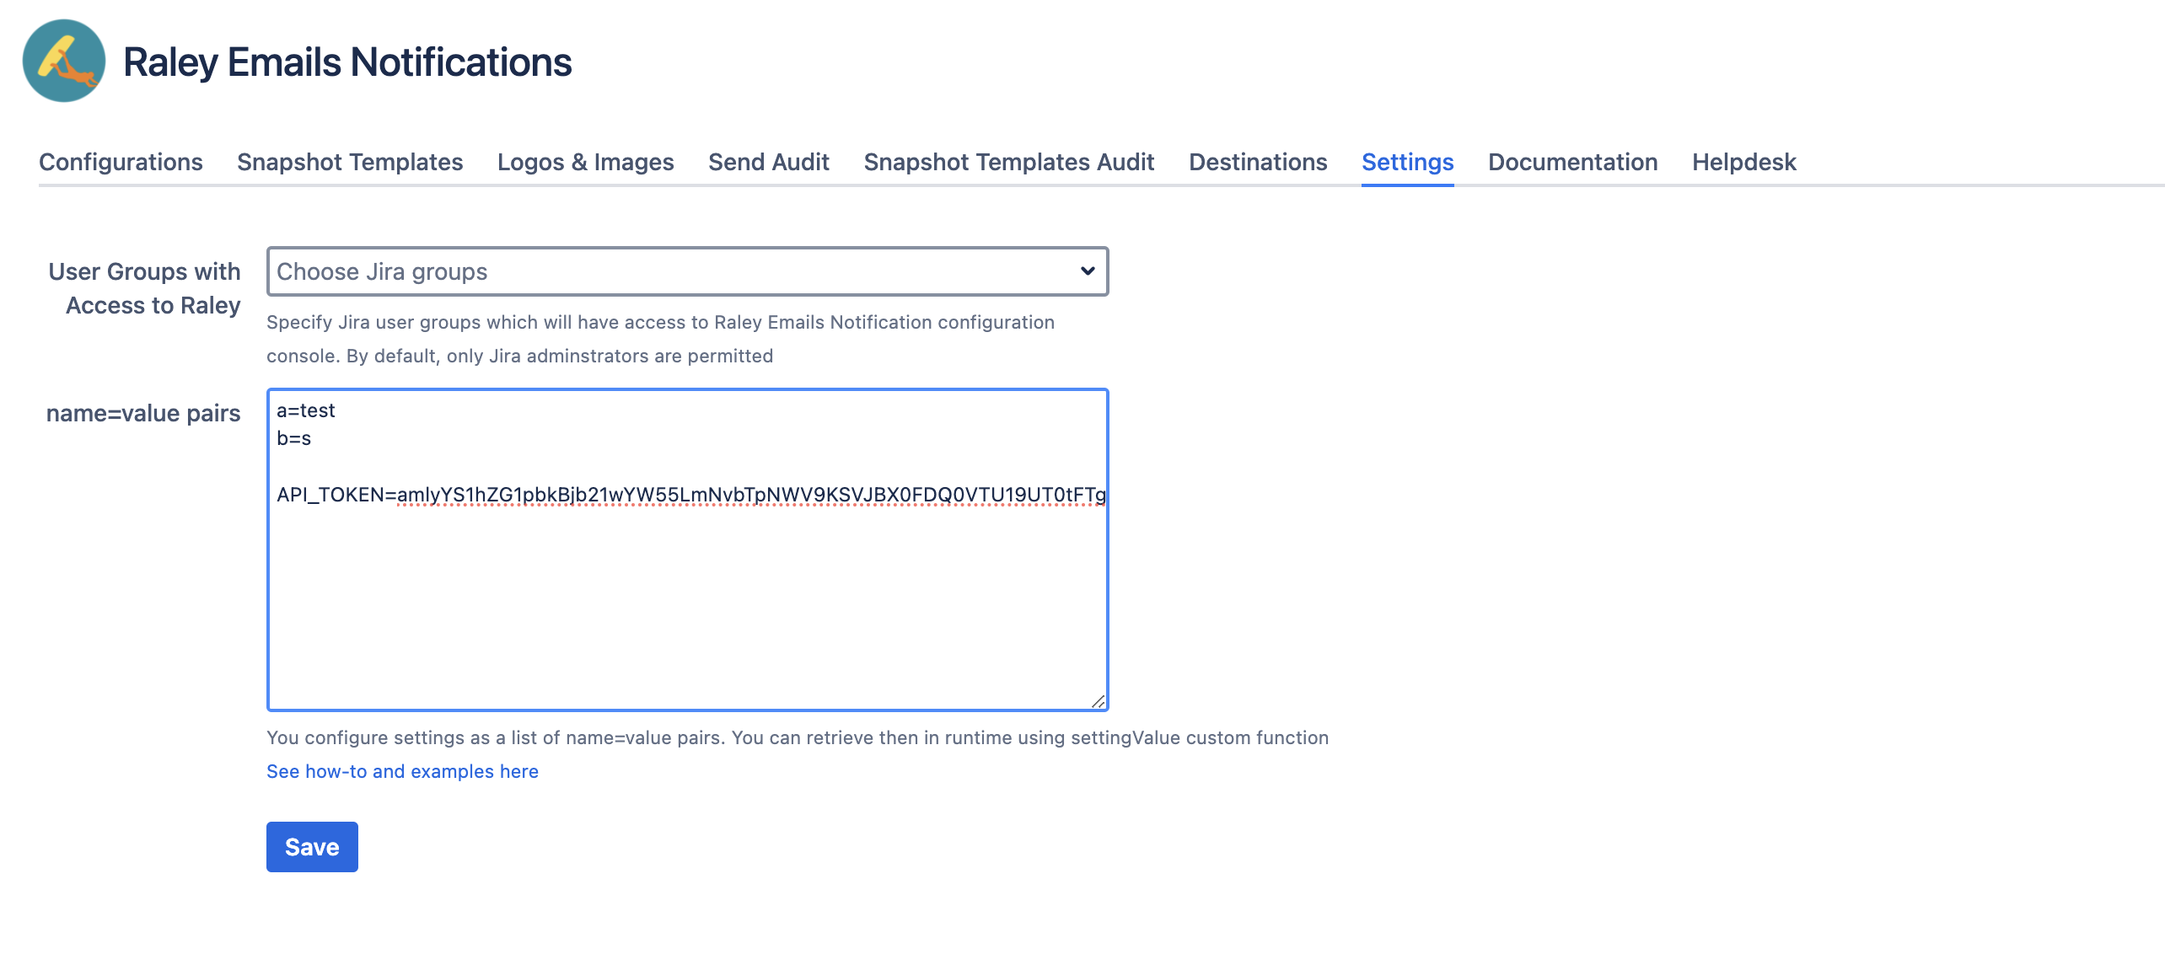Select the Settings tab
Screen dimensions: 2165x954
(x=1408, y=162)
